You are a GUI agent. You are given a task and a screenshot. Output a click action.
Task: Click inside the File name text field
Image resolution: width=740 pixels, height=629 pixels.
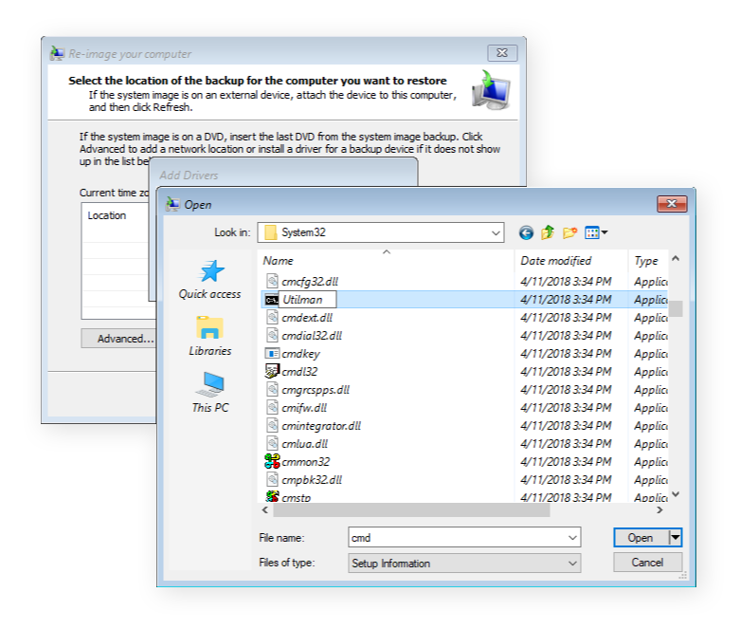455,538
